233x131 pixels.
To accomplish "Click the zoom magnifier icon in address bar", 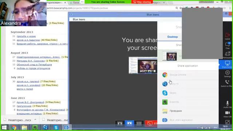I will [177, 8].
